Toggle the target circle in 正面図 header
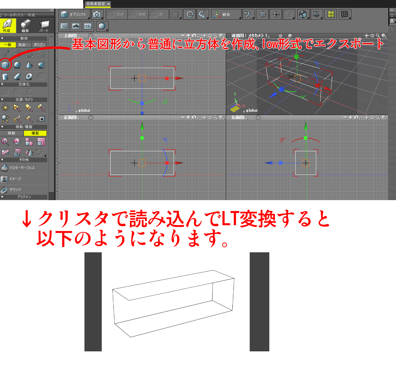The height and width of the screenshot is (366, 396). click(91, 118)
